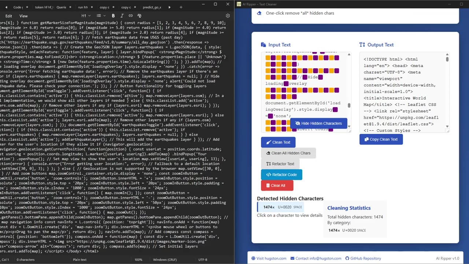Viewport: 469px width, 264px height.
Task: Click the Refactor Text button
Action: 280,164
